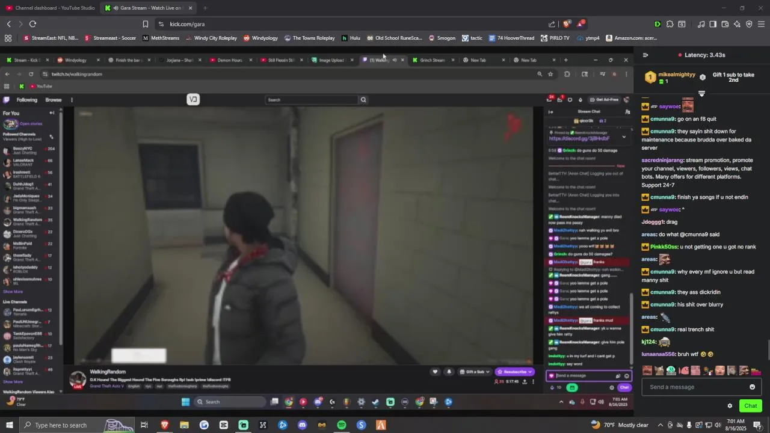Click the Twitch search magnifier button
The height and width of the screenshot is (433, 770).
[363, 100]
